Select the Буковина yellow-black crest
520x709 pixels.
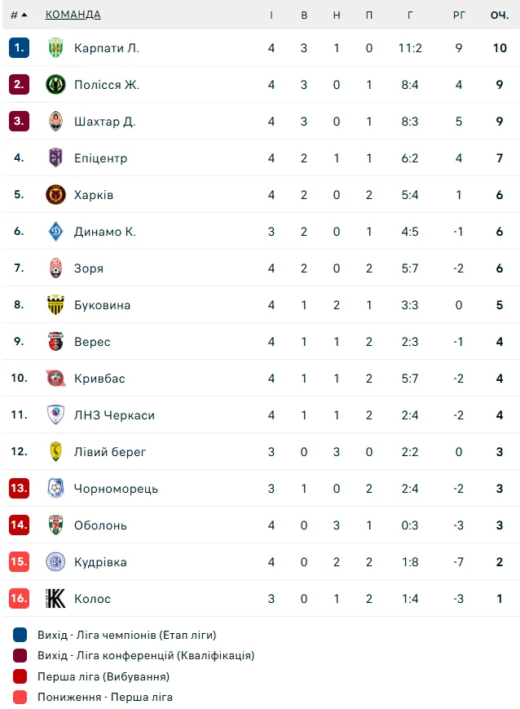click(x=55, y=305)
